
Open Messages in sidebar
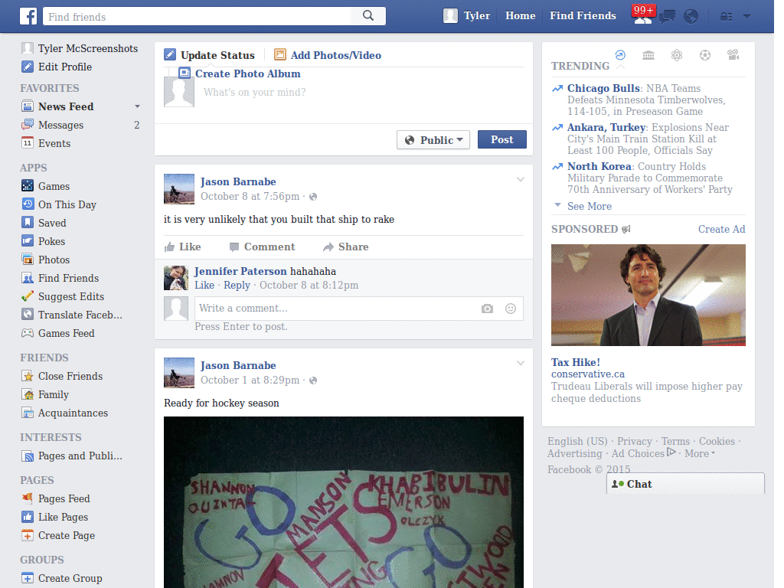coord(53,125)
